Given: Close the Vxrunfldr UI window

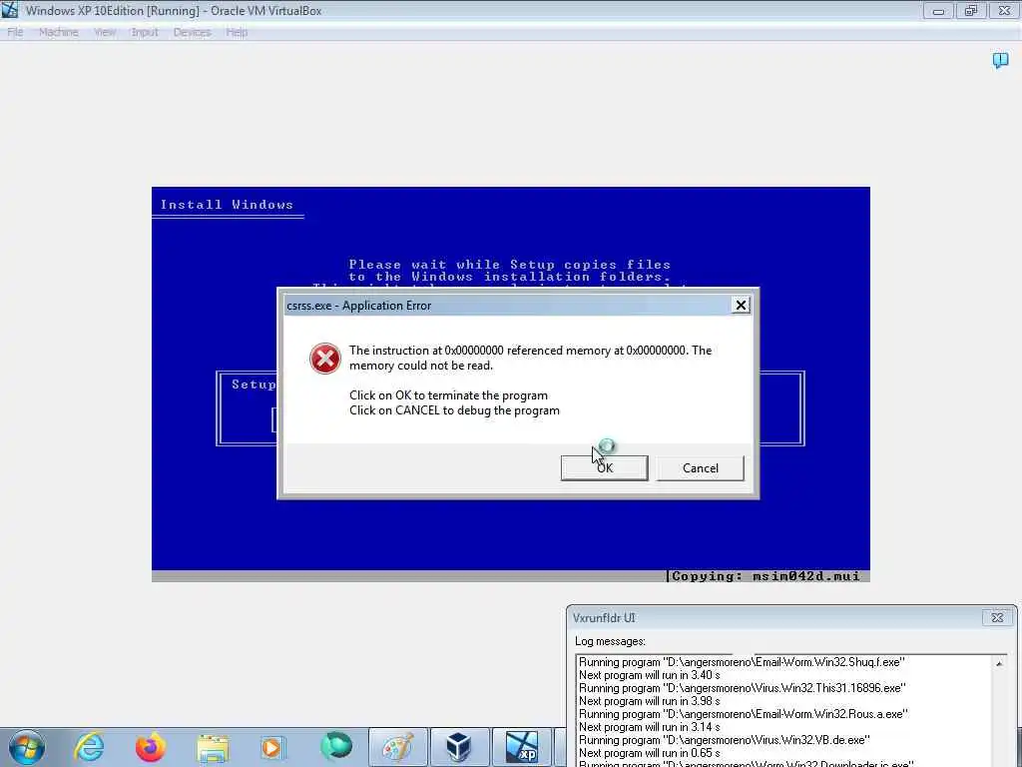Looking at the screenshot, I should click(997, 617).
